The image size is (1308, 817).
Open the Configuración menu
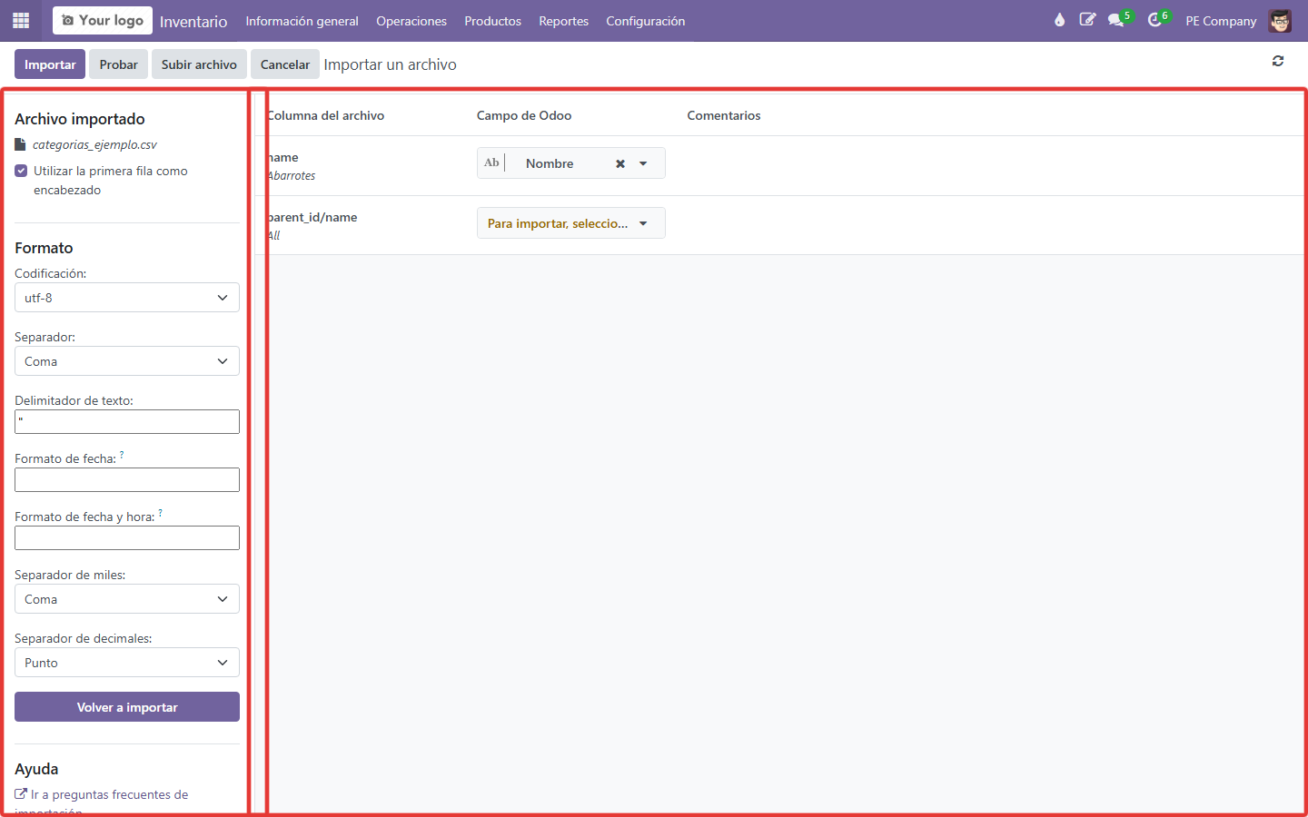(646, 21)
